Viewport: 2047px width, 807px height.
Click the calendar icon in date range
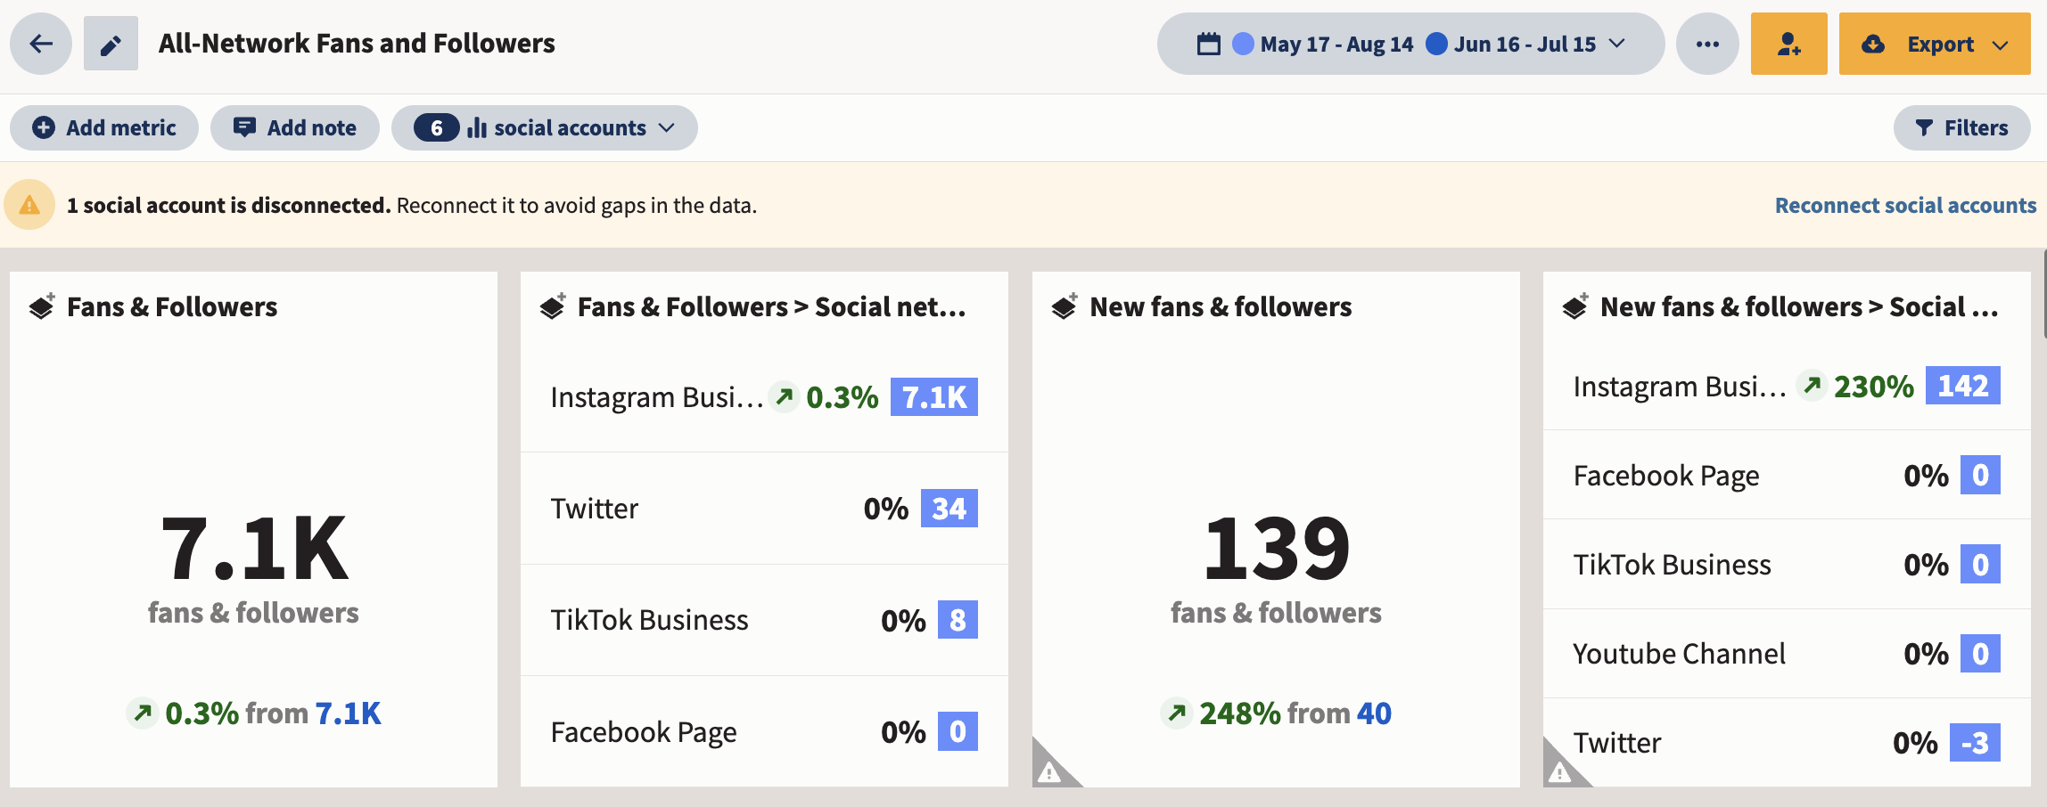point(1208,44)
